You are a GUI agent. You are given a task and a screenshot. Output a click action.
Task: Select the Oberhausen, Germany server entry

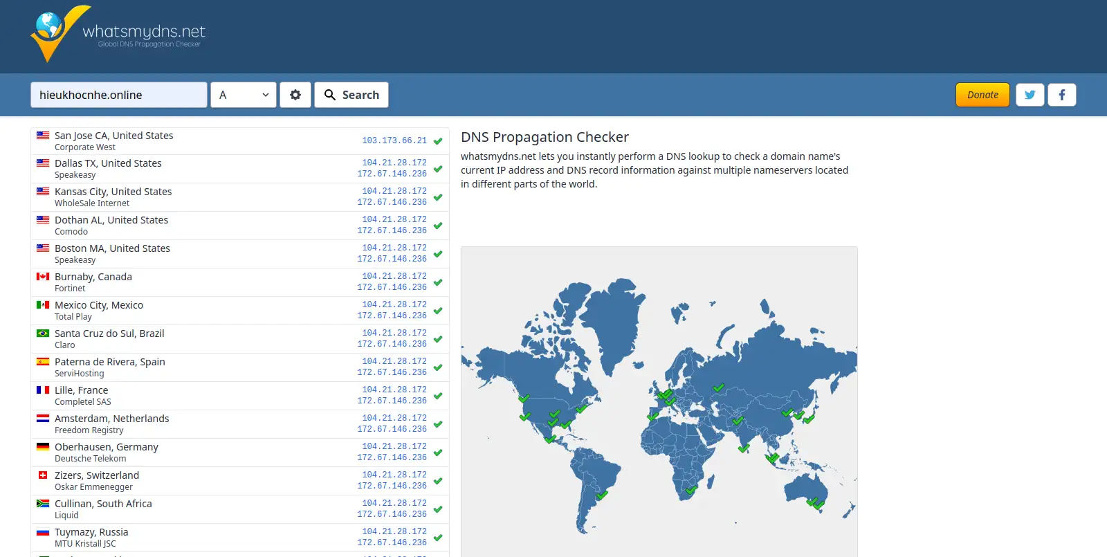107,447
